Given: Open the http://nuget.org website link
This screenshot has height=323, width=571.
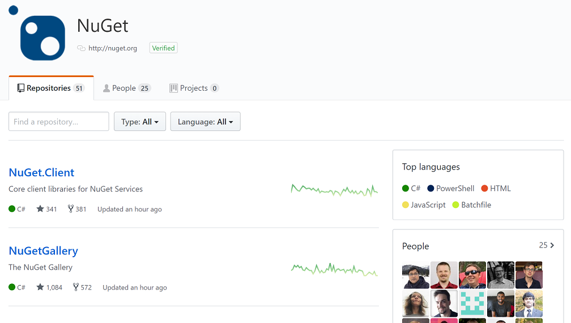Looking at the screenshot, I should tap(113, 48).
